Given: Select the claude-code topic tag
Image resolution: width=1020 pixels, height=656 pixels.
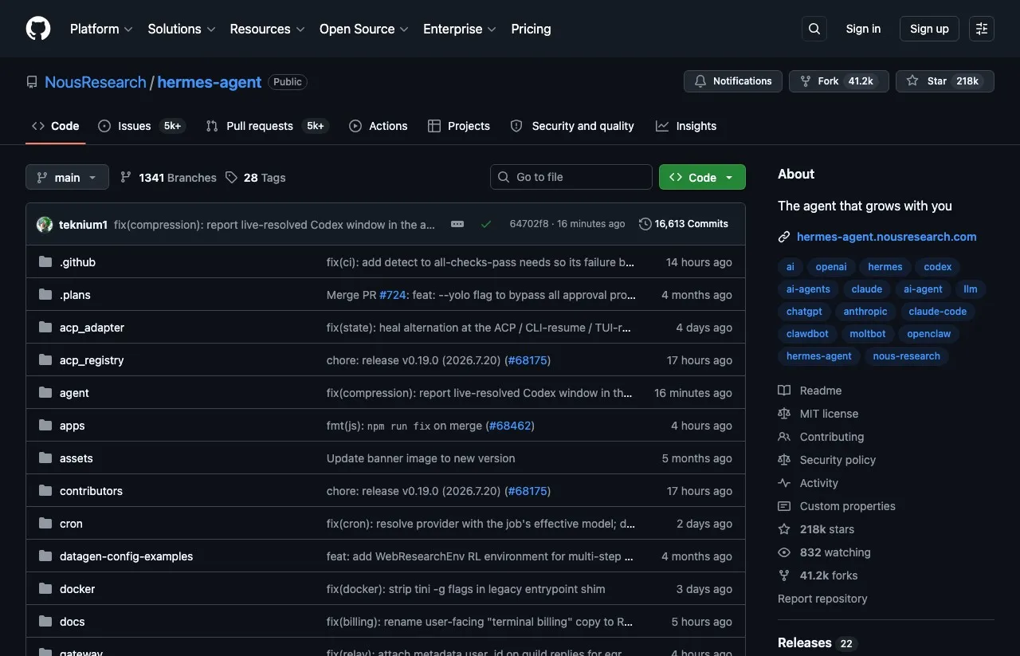Looking at the screenshot, I should (x=937, y=312).
